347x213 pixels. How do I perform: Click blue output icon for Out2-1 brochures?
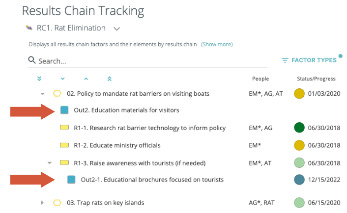coord(71,180)
